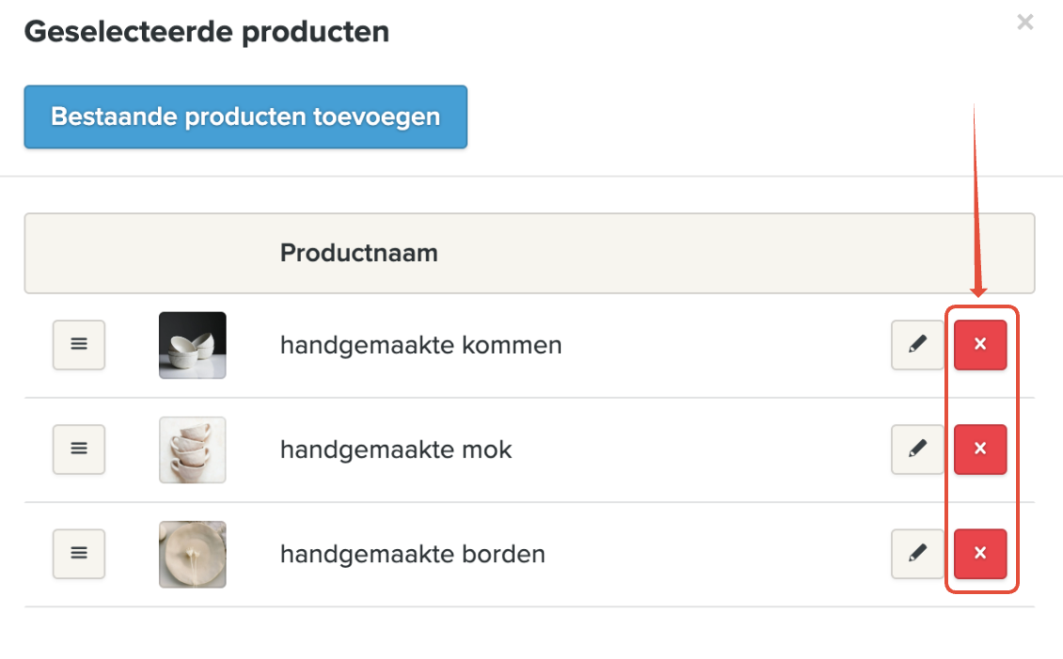Screen dimensions: 1063x659
Task: Edit handgemaakte mok with pencil icon
Action: [x=917, y=449]
